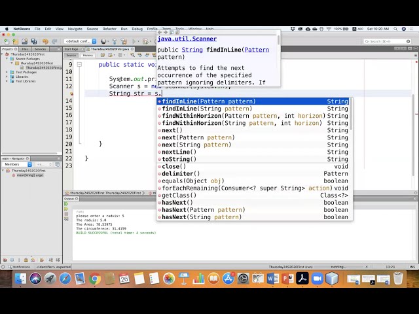Click the Undo toolbar icon
The height and width of the screenshot is (314, 419).
point(45,41)
